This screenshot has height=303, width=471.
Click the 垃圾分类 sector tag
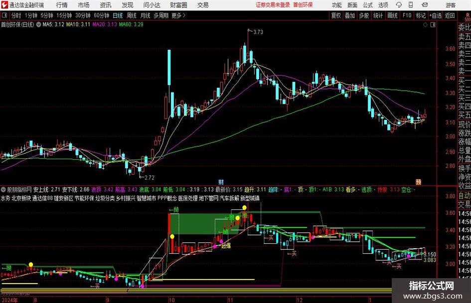pos(105,199)
